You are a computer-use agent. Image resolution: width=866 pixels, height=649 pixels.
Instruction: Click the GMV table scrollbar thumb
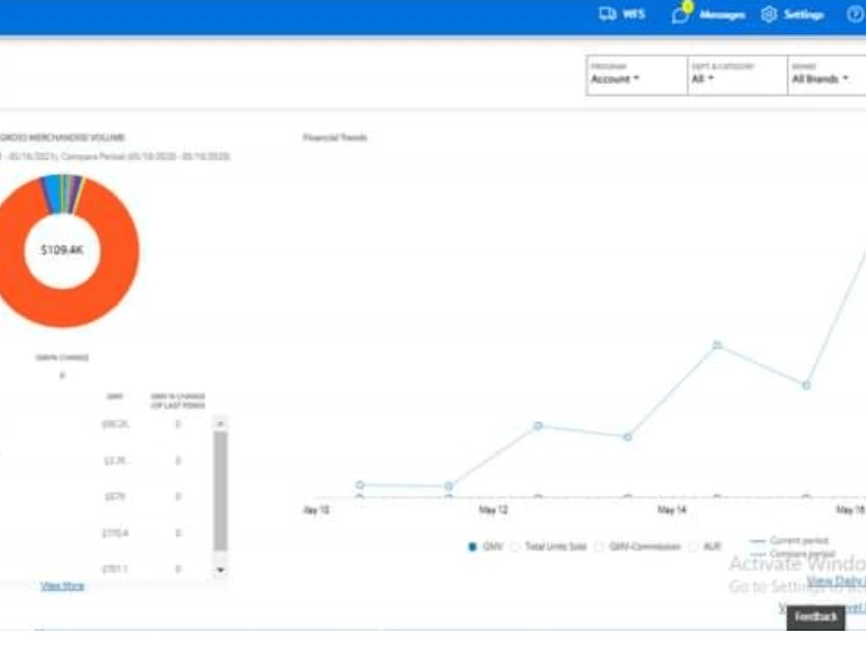pyautogui.click(x=220, y=492)
